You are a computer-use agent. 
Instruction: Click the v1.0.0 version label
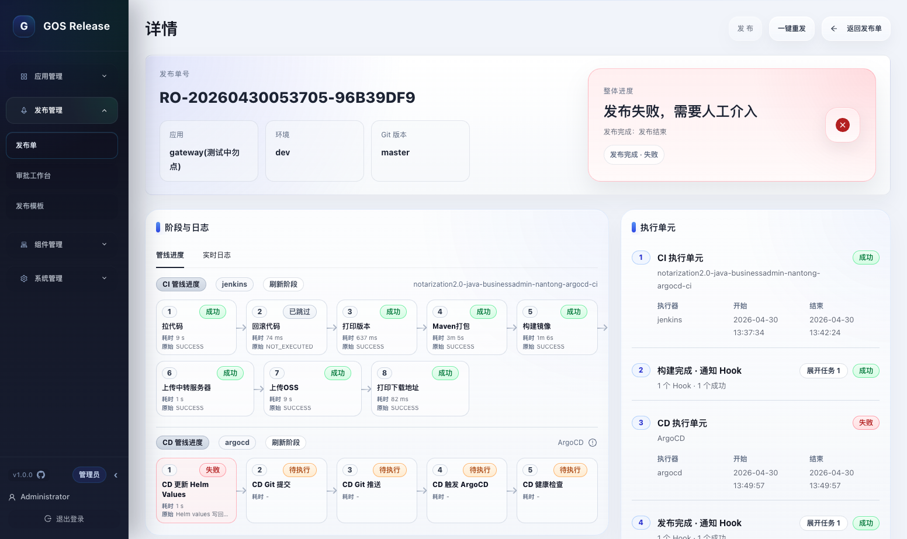point(23,475)
